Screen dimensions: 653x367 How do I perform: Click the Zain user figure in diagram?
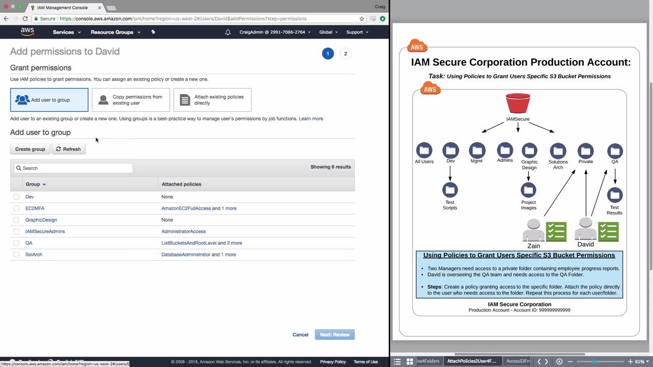[x=534, y=230]
